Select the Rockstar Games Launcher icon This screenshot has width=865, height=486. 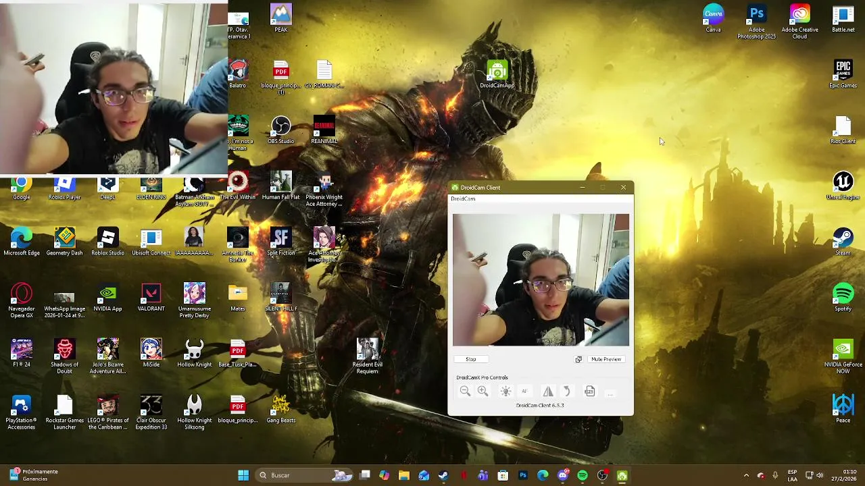(x=65, y=412)
